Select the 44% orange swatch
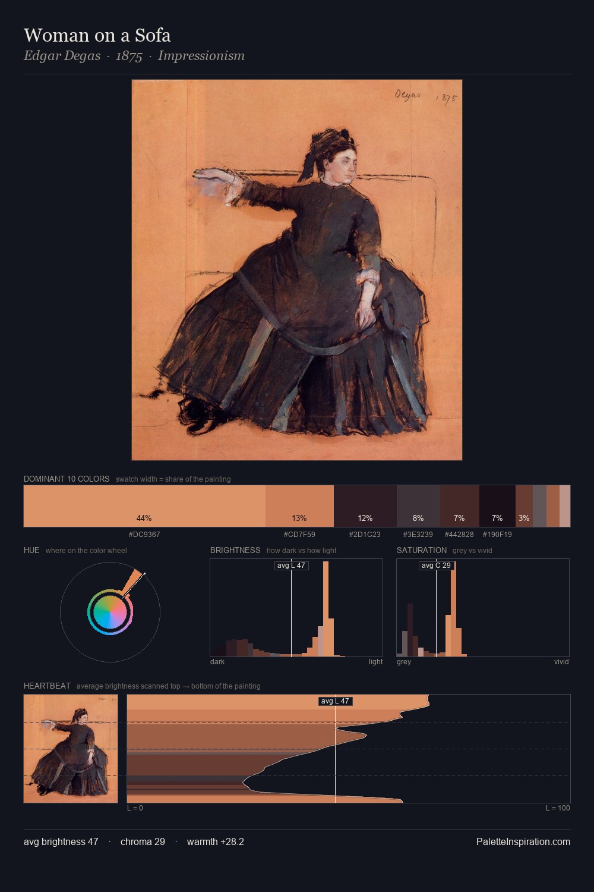This screenshot has width=594, height=892. (x=144, y=506)
